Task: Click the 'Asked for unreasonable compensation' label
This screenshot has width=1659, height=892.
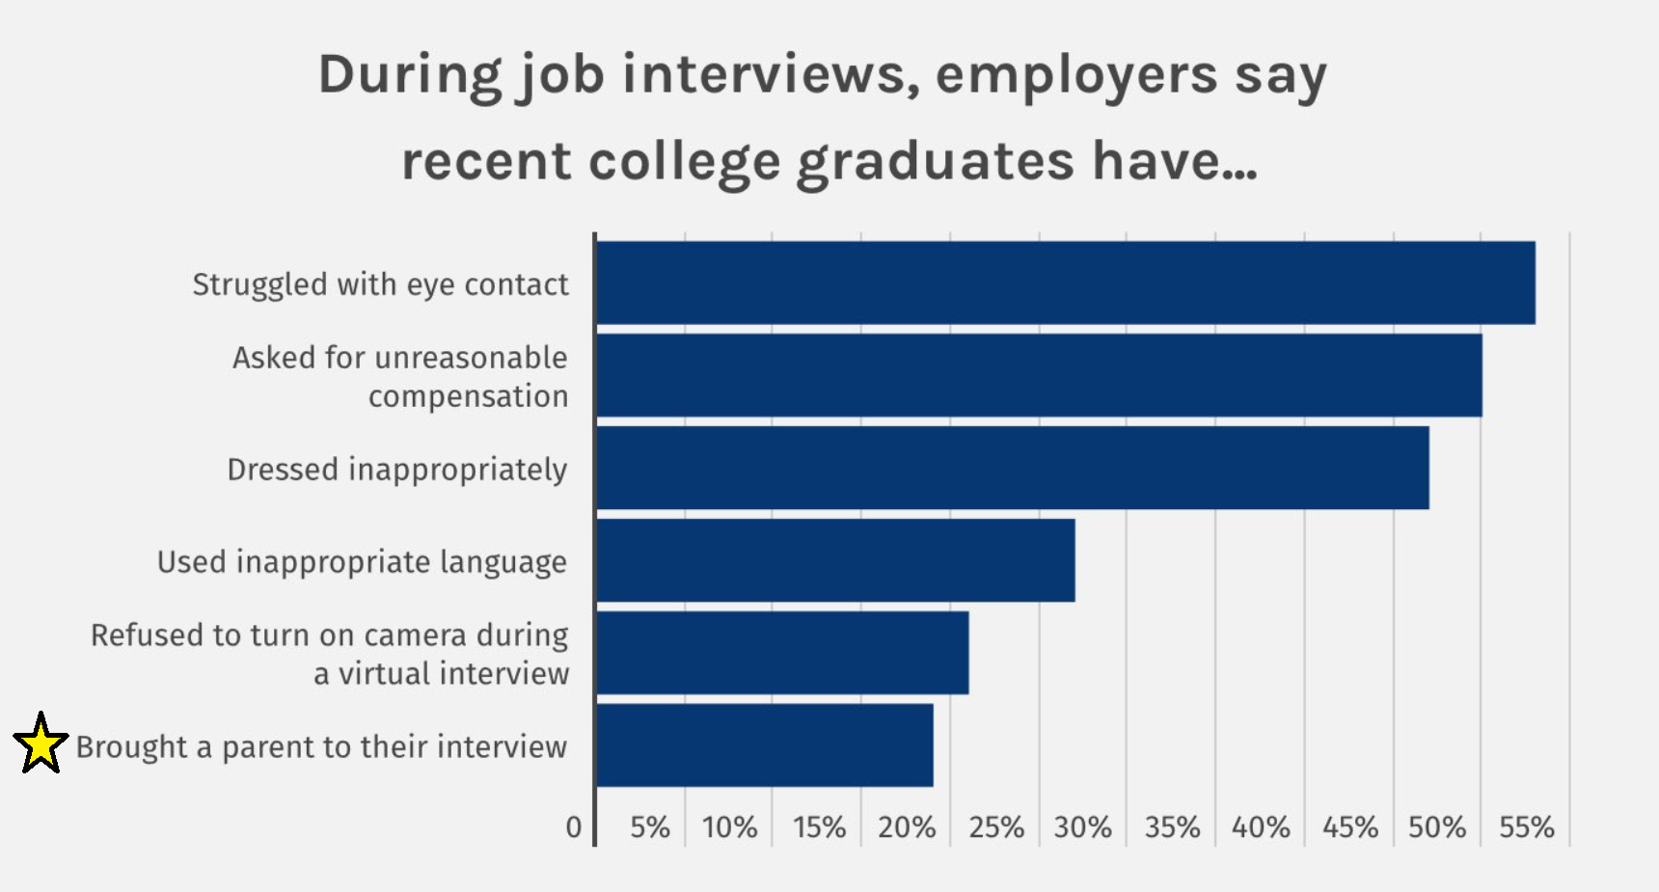Action: pos(400,376)
